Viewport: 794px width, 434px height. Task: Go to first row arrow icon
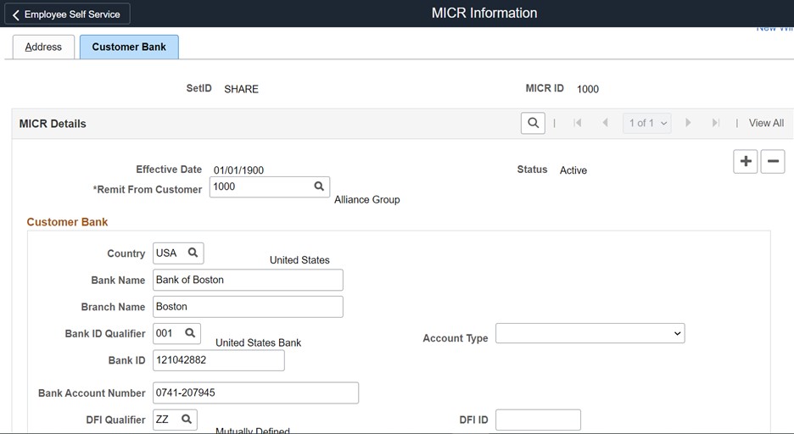[578, 123]
